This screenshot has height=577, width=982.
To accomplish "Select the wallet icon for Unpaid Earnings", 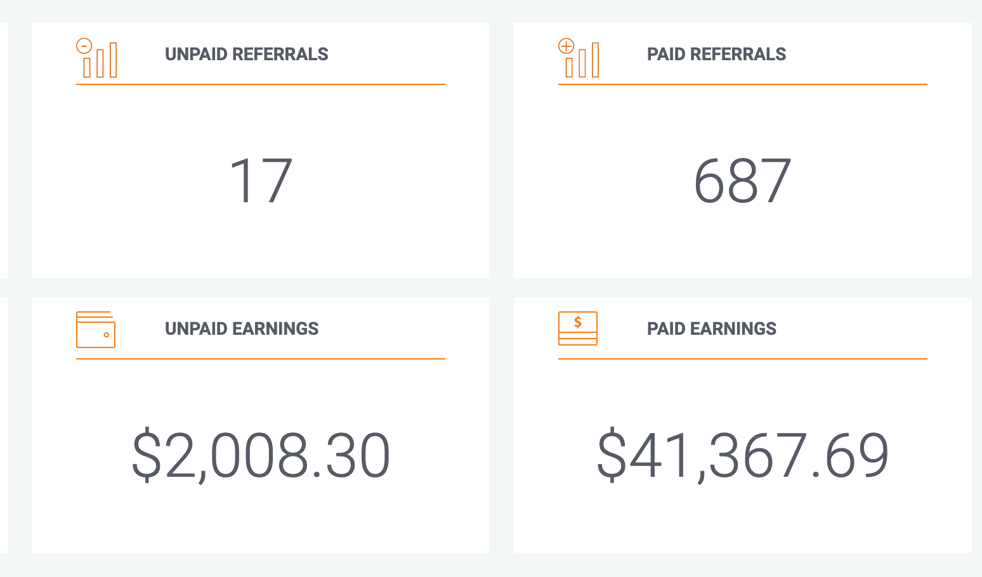I will (96, 329).
